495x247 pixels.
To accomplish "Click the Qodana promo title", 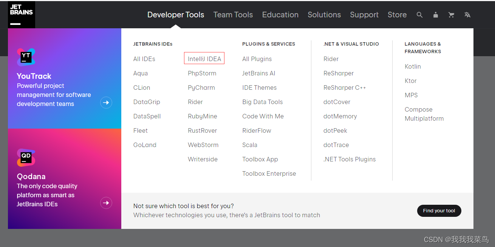I will point(31,176).
